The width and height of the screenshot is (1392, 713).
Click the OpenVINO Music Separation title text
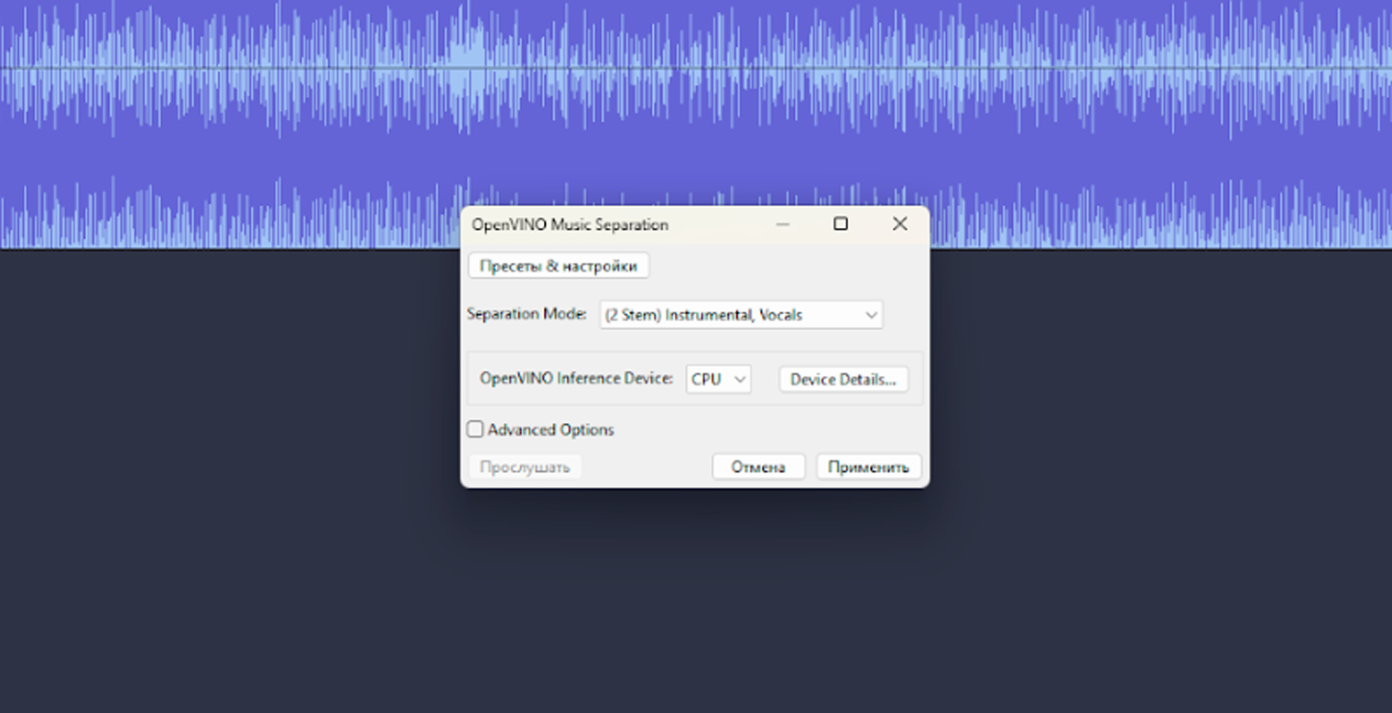570,224
